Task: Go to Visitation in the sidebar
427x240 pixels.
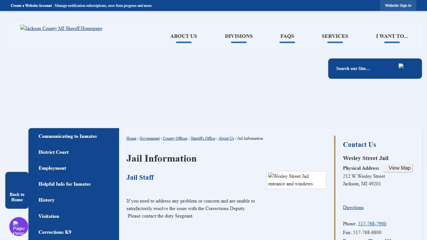Action: tap(49, 216)
